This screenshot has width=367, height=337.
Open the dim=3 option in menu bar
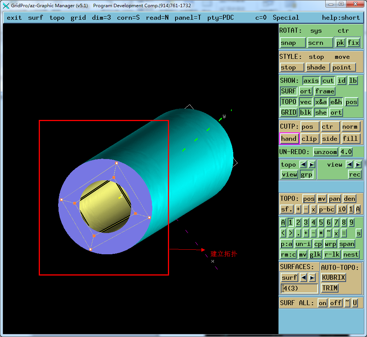101,17
